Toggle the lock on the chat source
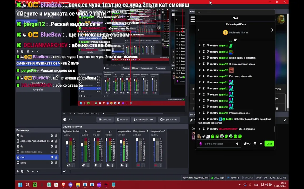The width and height of the screenshot is (304, 189). [56, 157]
